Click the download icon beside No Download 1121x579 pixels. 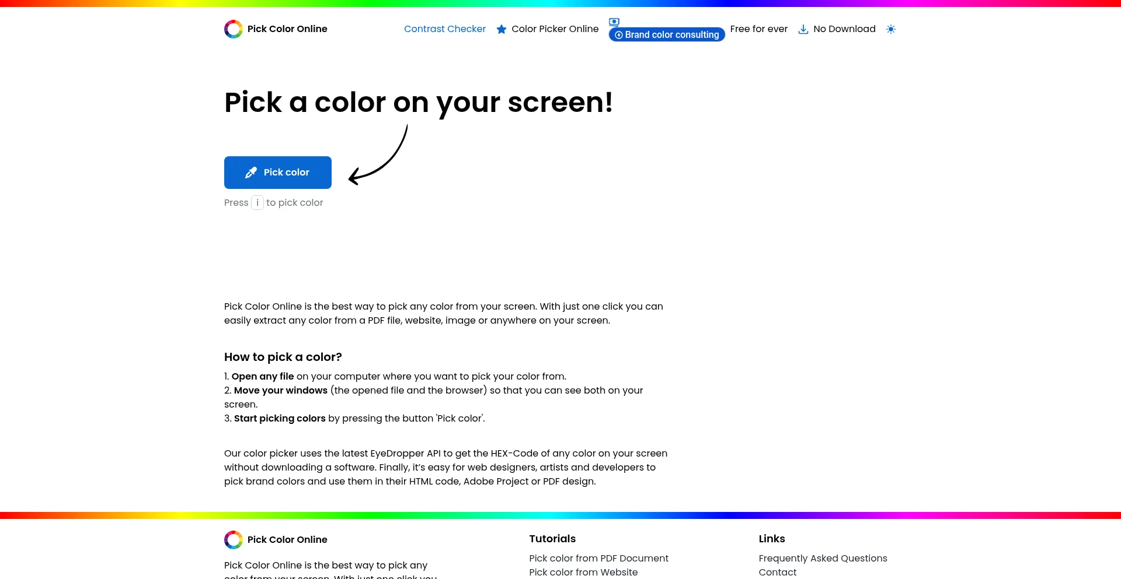click(x=803, y=29)
